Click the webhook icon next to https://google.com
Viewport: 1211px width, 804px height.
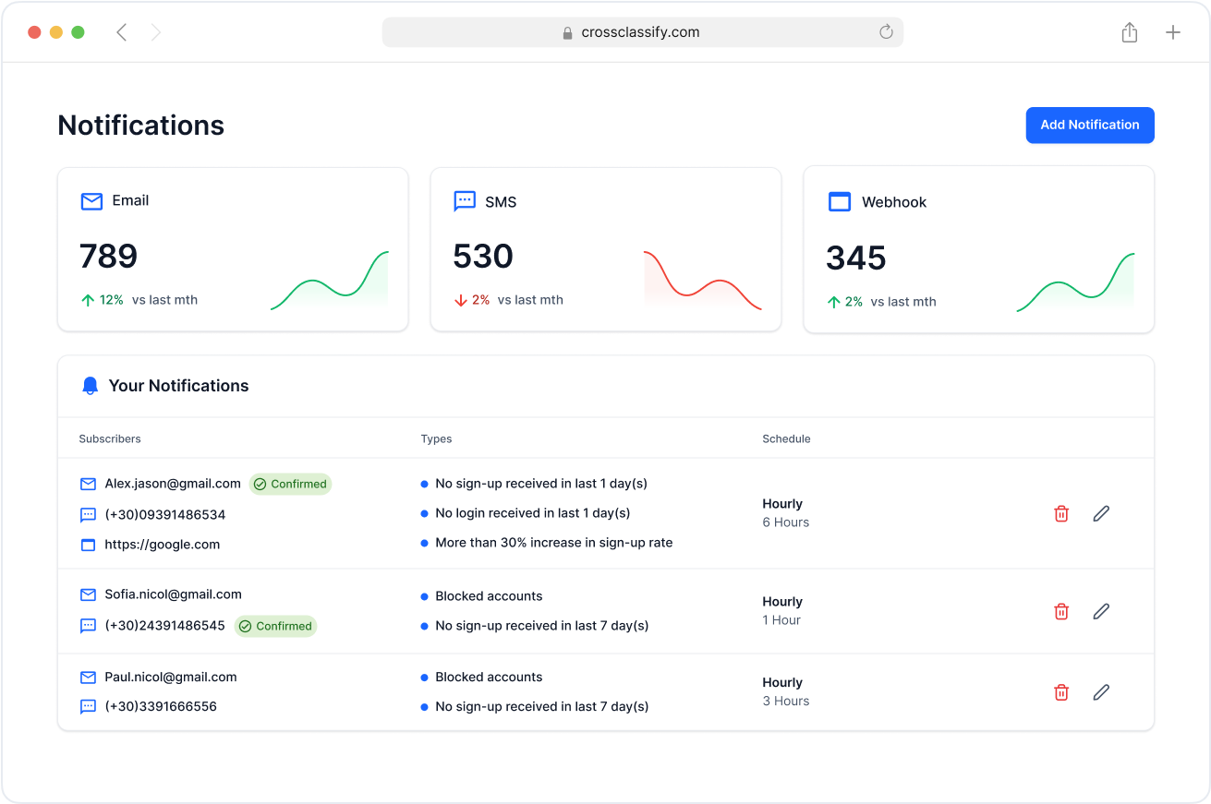pos(88,545)
